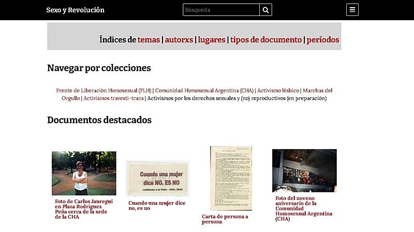
Task: Open the 'NO ES NO' sticker thumbnail
Action: 158,178
